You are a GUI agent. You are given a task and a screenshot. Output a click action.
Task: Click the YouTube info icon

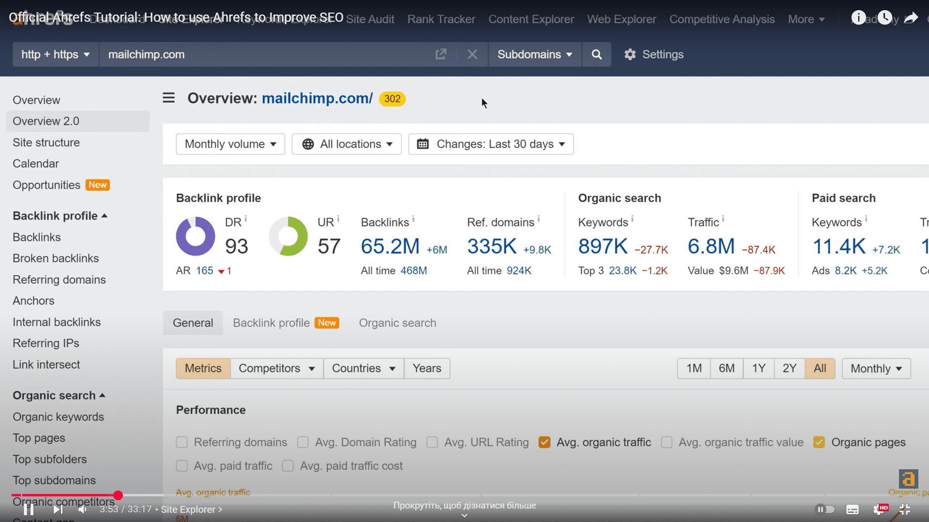[858, 18]
